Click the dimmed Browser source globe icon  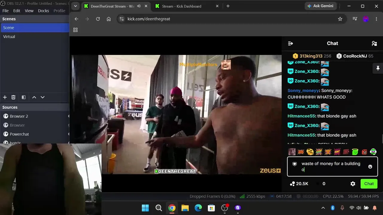5,125
